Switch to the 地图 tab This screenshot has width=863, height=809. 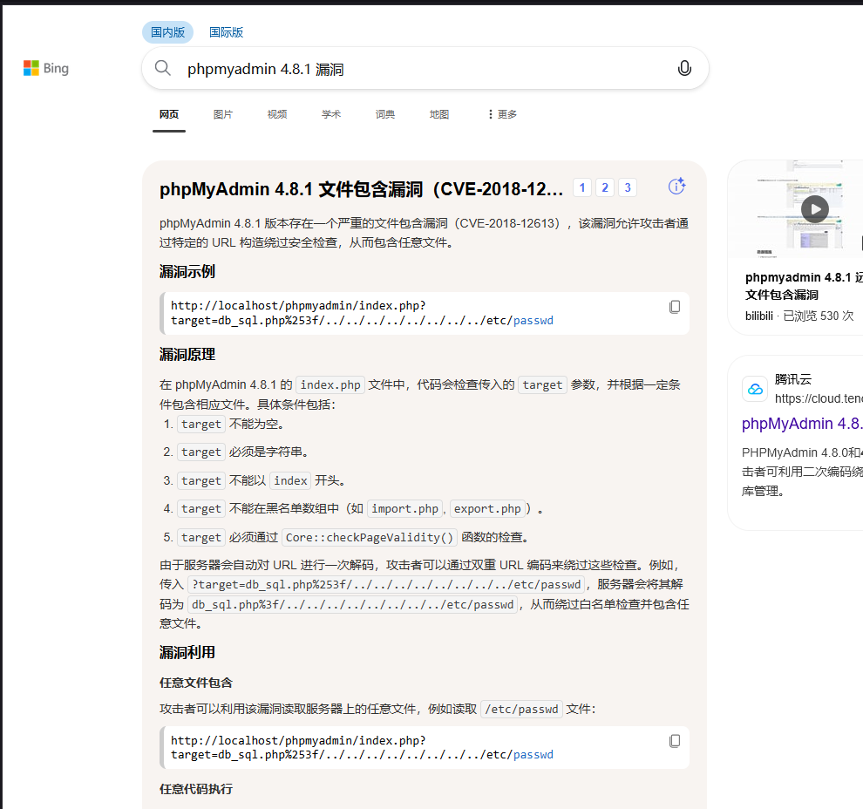pyautogui.click(x=438, y=114)
